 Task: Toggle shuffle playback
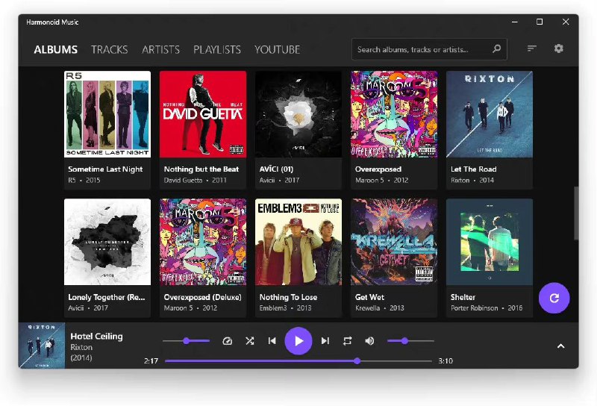pyautogui.click(x=250, y=341)
